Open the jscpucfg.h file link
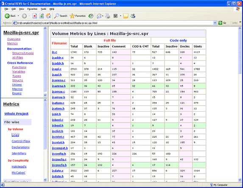Screen dimensions: 243x188 pos(59,165)
